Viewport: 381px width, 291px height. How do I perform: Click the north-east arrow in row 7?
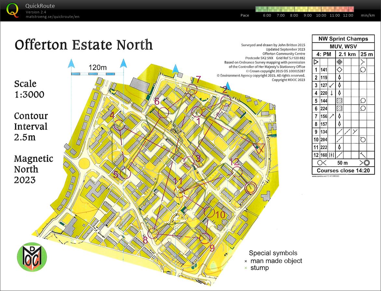pyautogui.click(x=332, y=116)
